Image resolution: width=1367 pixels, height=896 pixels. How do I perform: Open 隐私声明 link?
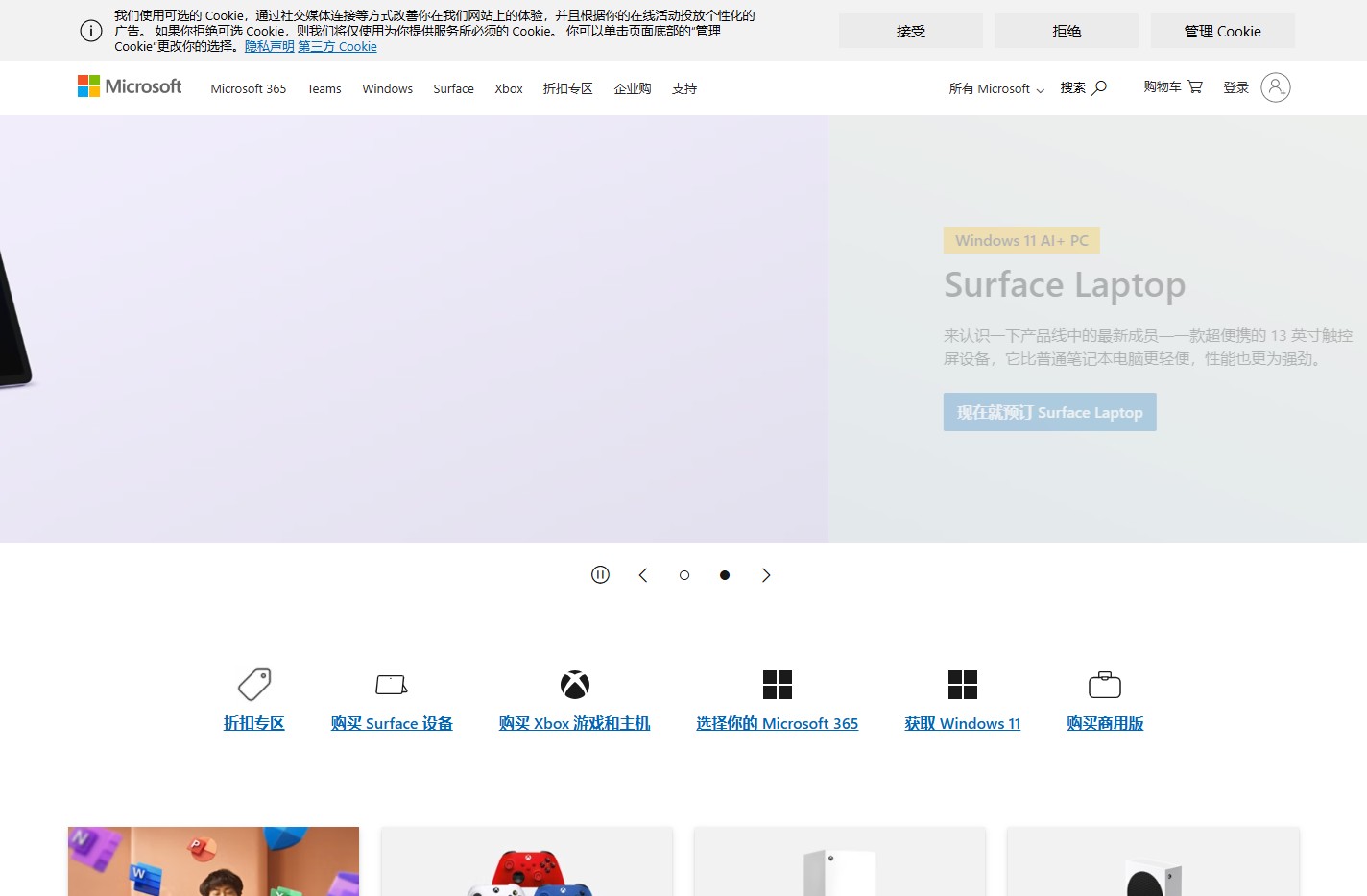tap(270, 46)
